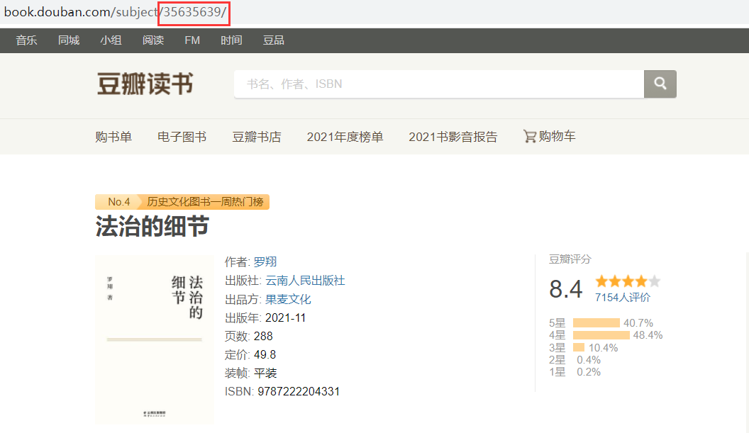Viewport: 749px width, 433px height.
Task: Open the 小组 nav item
Action: (111, 40)
